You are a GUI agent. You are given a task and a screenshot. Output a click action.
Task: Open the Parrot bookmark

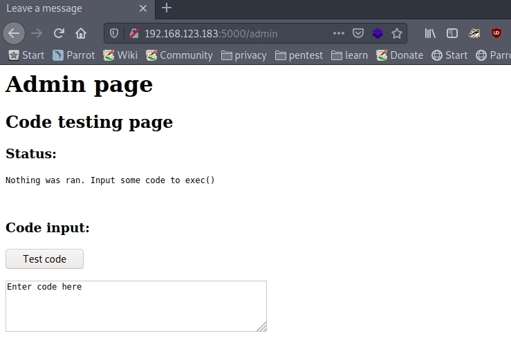[74, 55]
